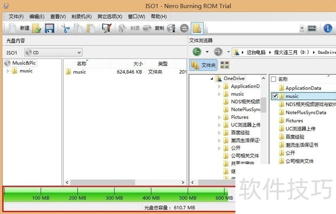Image resolution: width=336 pixels, height=214 pixels.
Task: Expand music under Music&Pic
Action: [x=8, y=71]
